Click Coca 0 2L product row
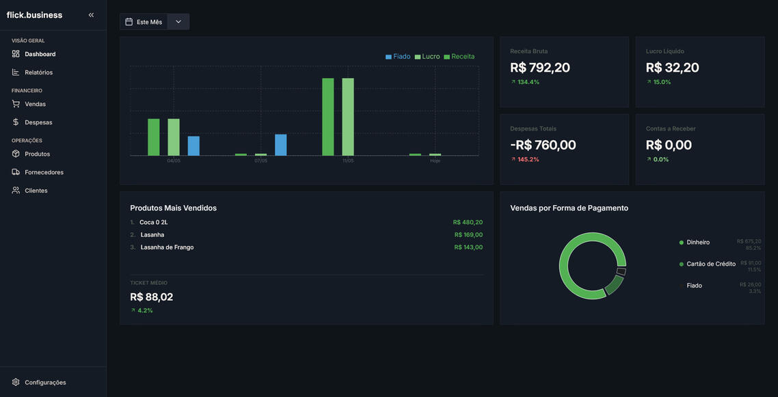This screenshot has height=397, width=778. 306,223
